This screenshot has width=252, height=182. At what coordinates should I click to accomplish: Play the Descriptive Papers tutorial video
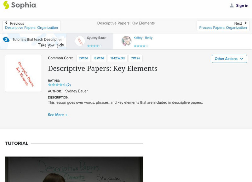74,169
